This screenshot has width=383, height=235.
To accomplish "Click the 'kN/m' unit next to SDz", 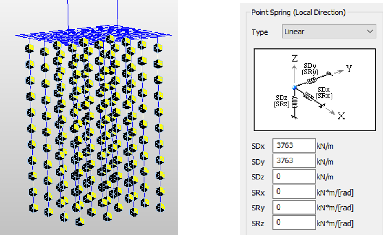I will click(x=325, y=177).
